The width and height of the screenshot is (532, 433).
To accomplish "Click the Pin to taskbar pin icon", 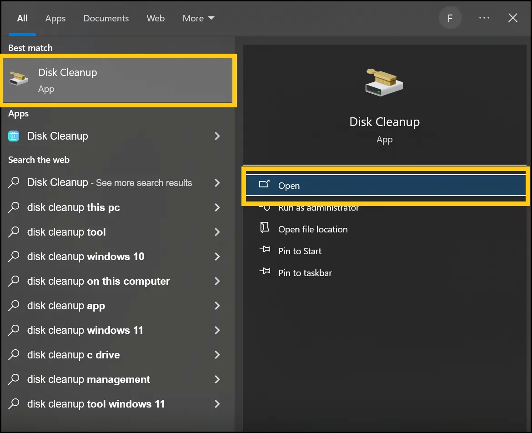I will tap(265, 272).
